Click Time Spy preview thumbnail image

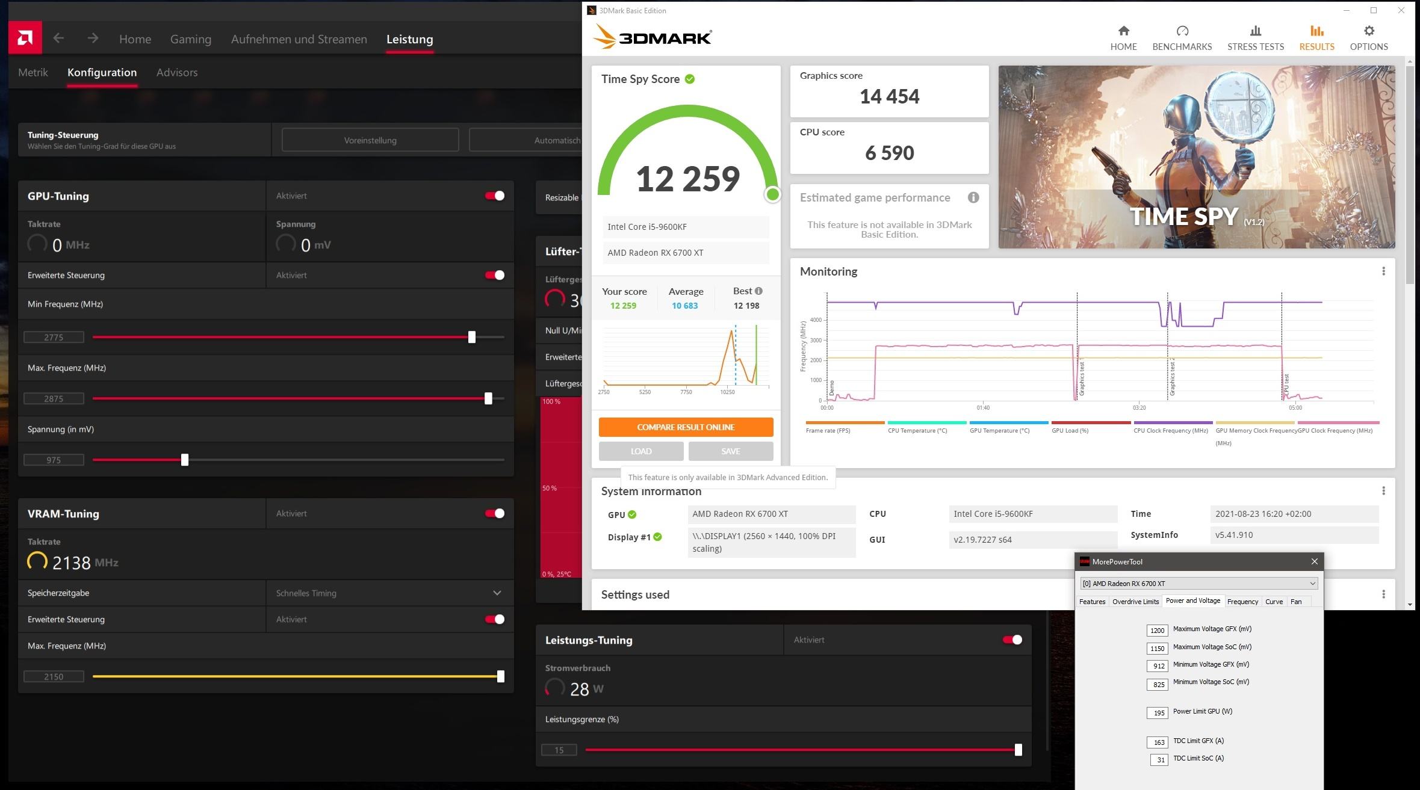point(1196,157)
